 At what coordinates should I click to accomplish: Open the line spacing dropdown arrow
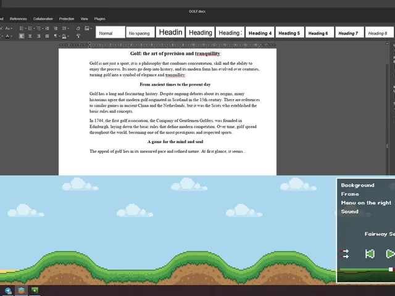click(x=68, y=28)
